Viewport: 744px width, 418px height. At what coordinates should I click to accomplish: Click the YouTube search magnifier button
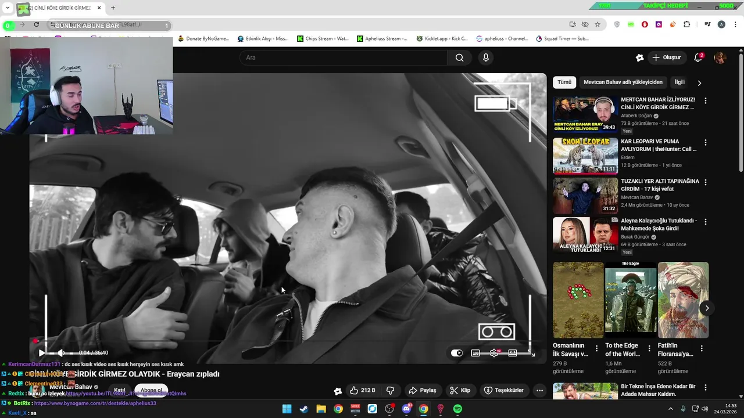point(459,57)
